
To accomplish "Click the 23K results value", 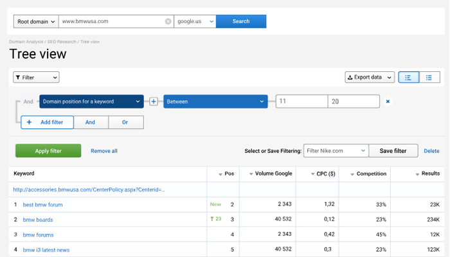I will 435,205.
